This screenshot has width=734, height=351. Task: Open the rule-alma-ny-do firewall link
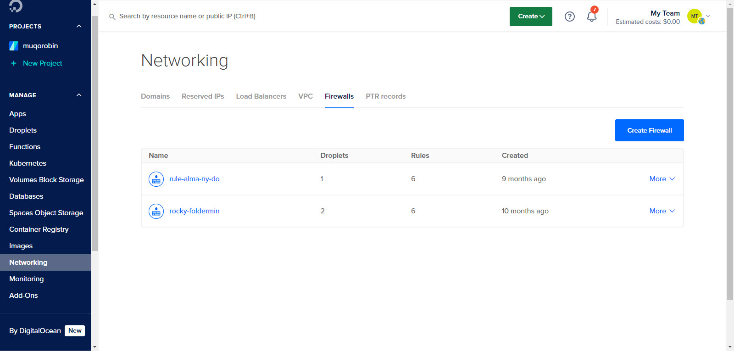tap(195, 179)
